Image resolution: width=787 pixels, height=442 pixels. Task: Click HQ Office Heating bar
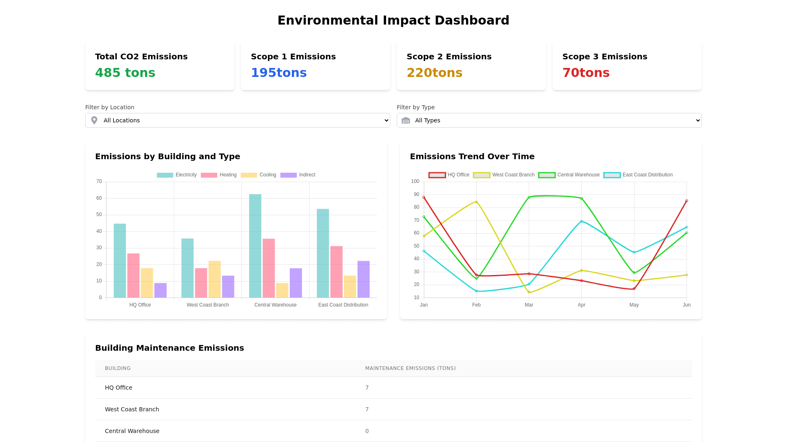pyautogui.click(x=133, y=275)
